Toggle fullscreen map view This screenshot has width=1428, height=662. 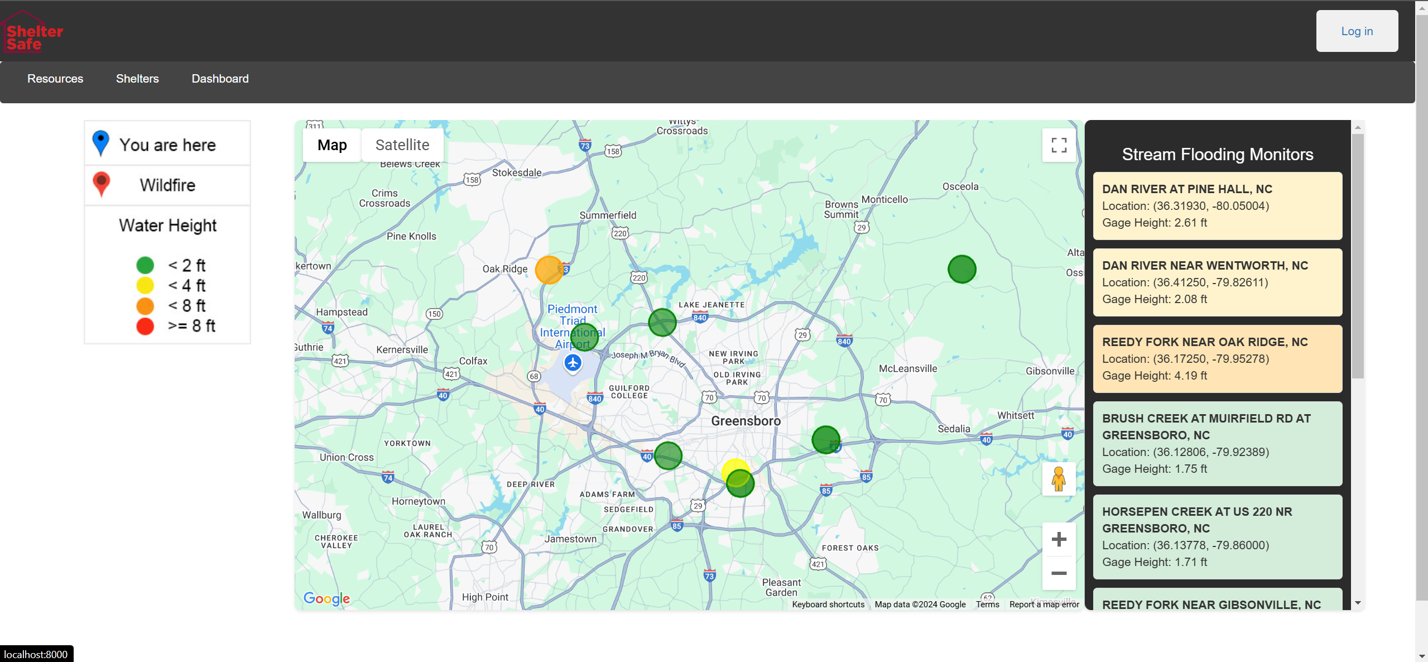pyautogui.click(x=1059, y=145)
